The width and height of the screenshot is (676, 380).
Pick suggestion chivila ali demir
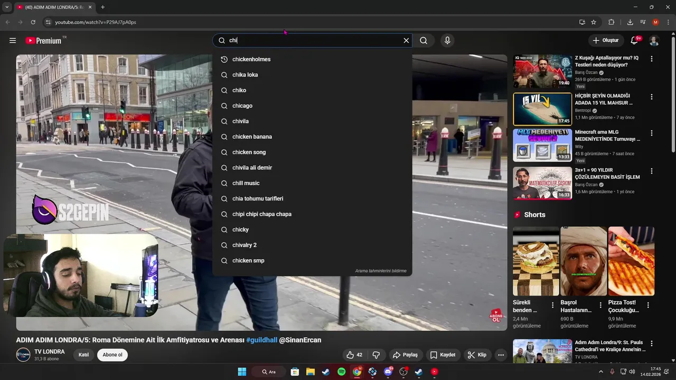312,168
